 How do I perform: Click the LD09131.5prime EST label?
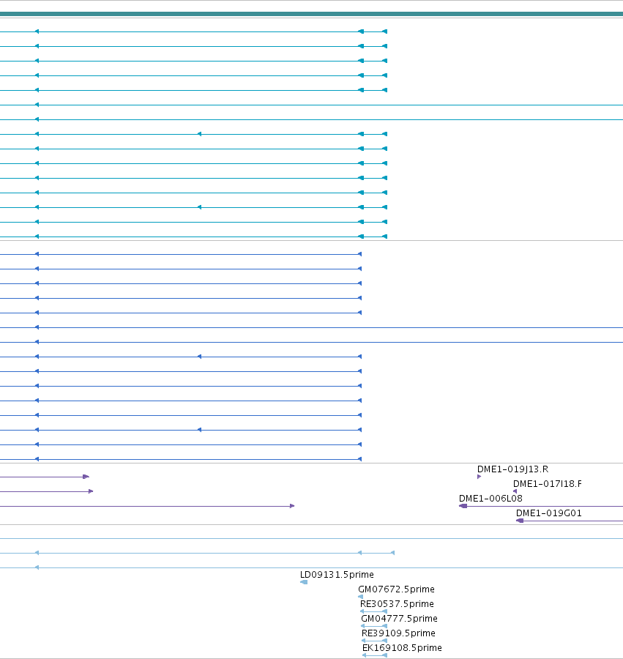tap(337, 575)
